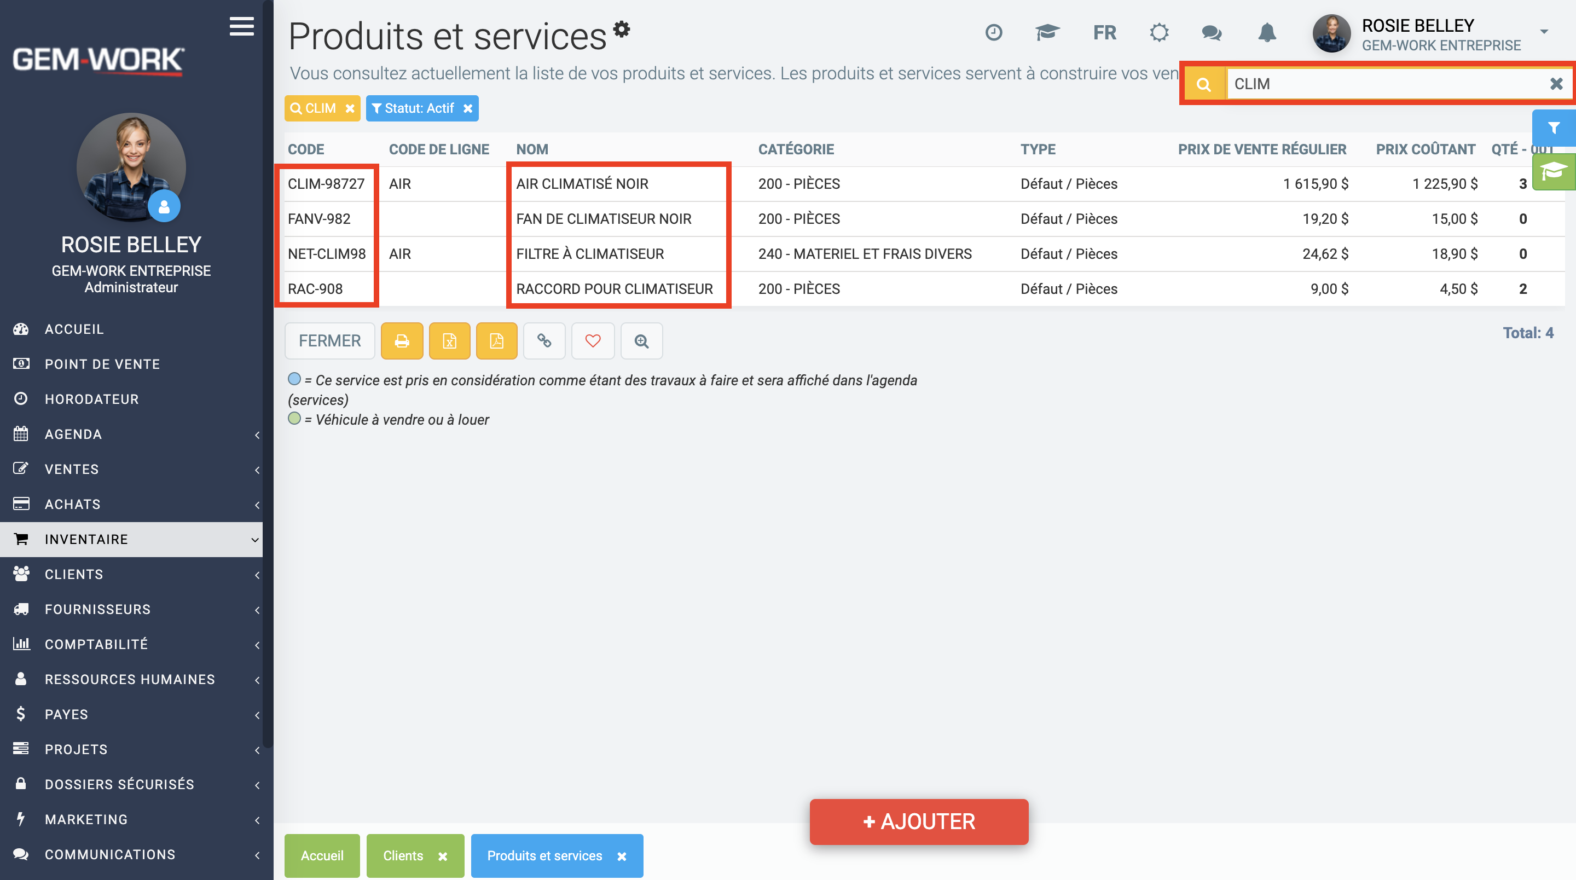Click the + AJOUTER button
This screenshot has width=1576, height=880.
(918, 821)
